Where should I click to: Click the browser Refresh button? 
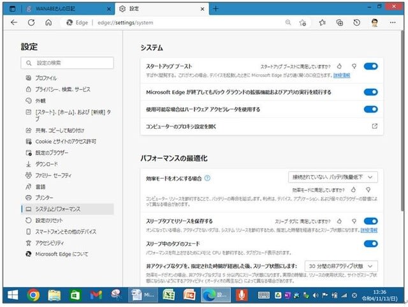tap(31, 22)
